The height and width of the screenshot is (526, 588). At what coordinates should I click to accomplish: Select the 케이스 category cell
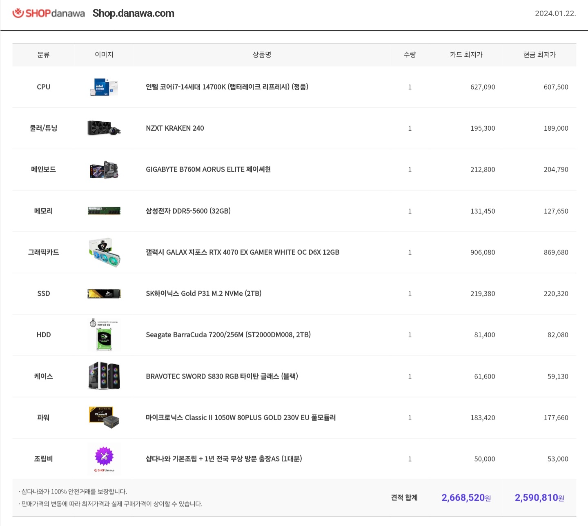point(43,376)
